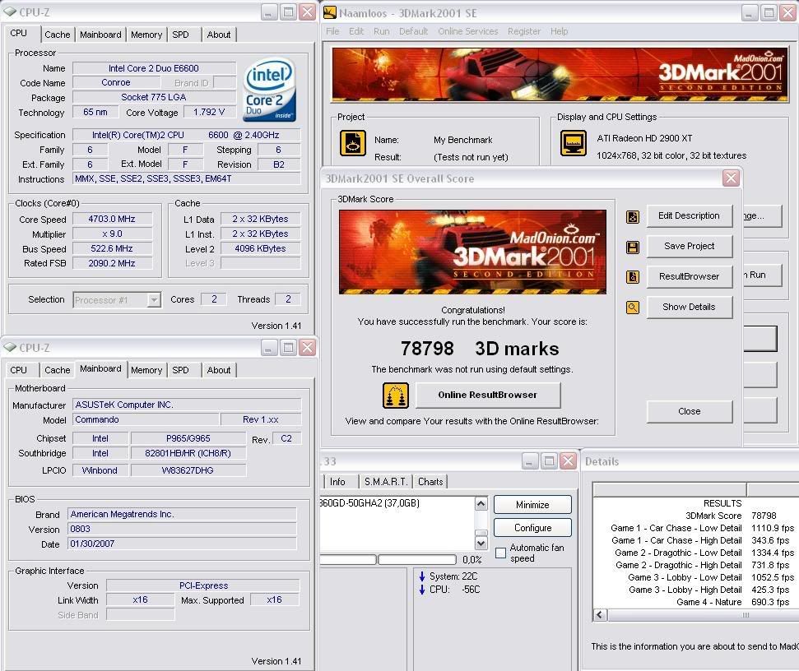Click the Online ResultBrowser tree icon

click(396, 396)
